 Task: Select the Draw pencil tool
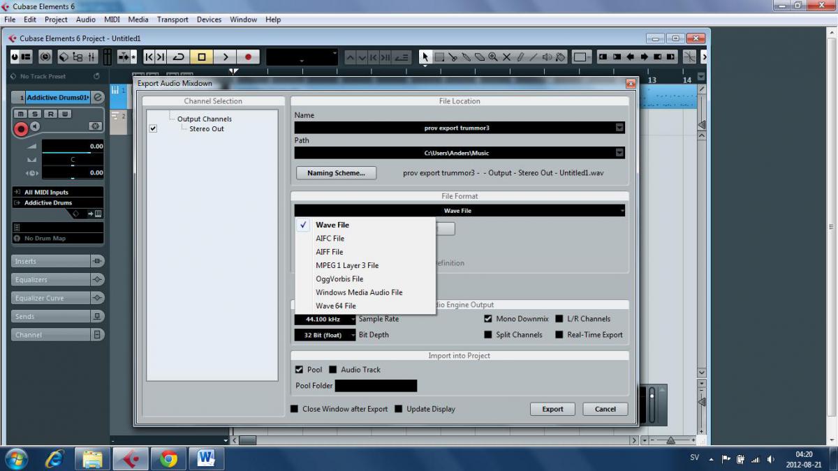(x=520, y=57)
